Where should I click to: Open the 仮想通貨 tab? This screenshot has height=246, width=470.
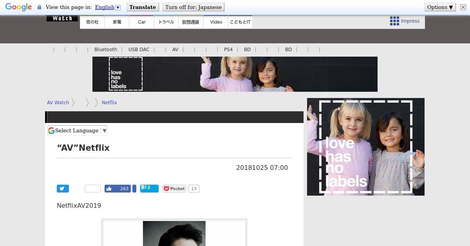[x=191, y=22]
